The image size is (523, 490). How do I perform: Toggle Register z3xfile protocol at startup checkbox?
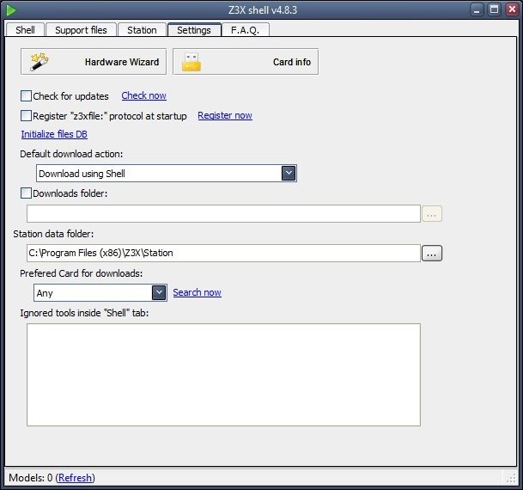[x=26, y=116]
